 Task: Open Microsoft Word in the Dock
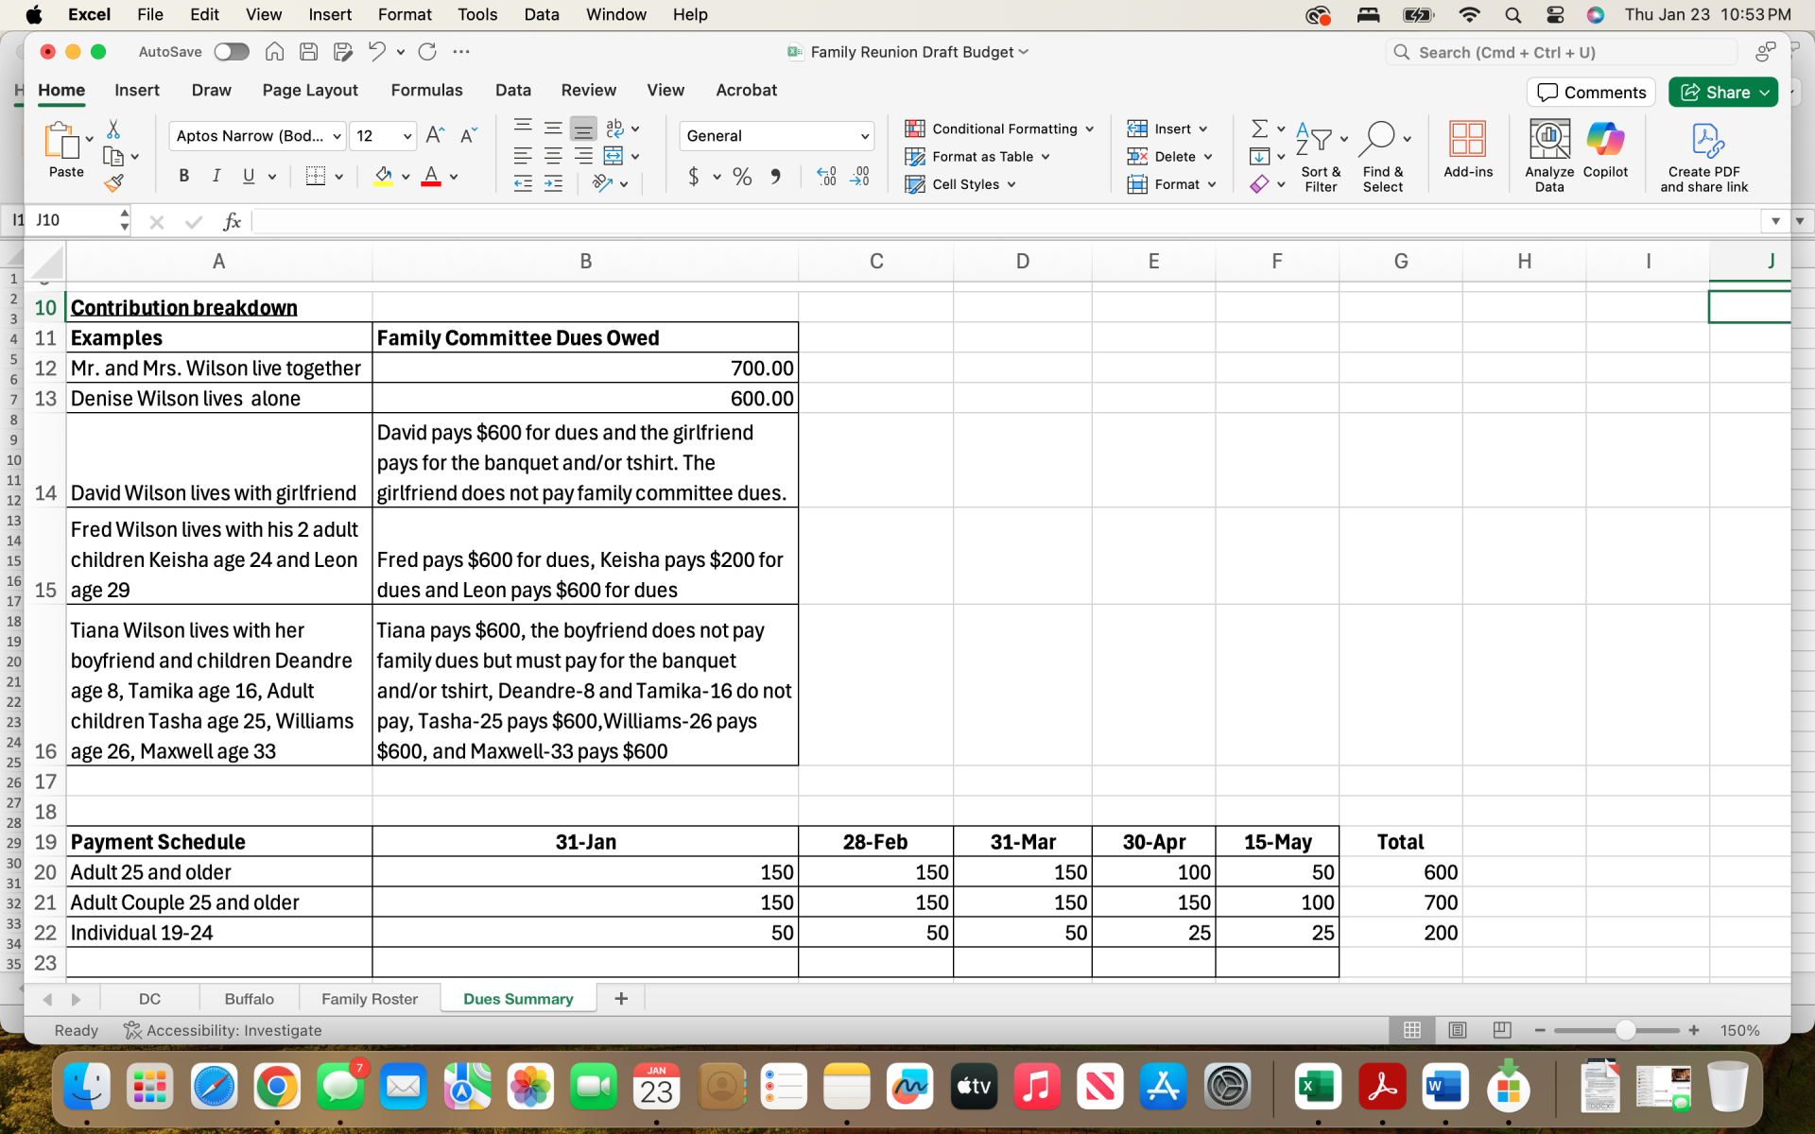[x=1444, y=1087]
